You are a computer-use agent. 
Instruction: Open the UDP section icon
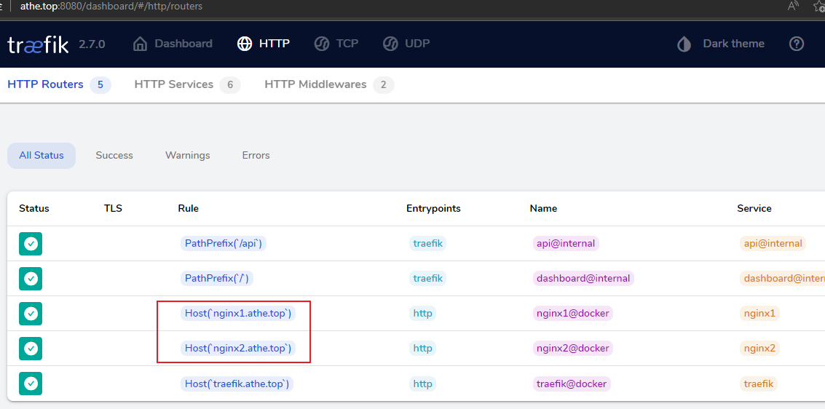[390, 44]
